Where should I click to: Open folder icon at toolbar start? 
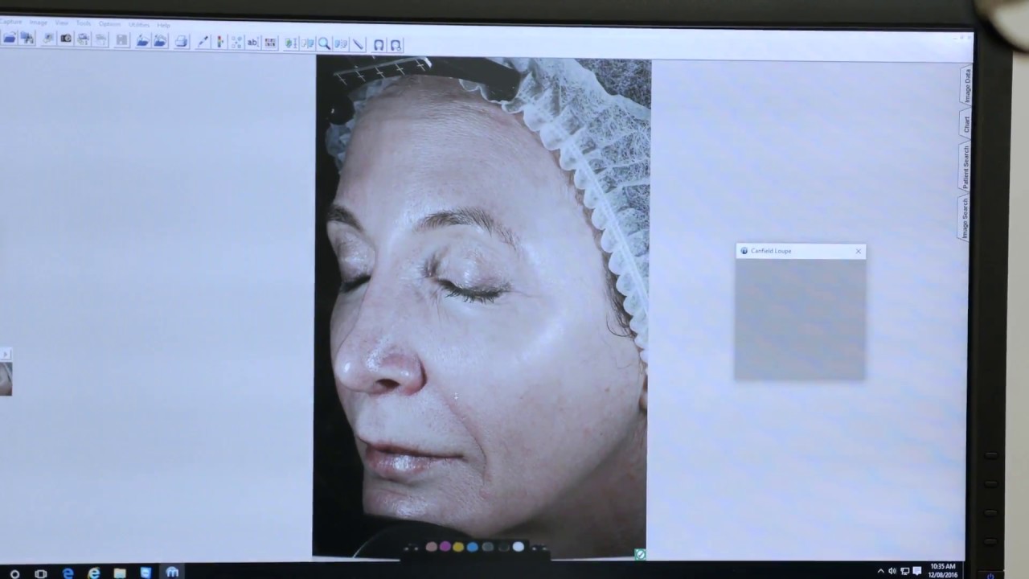(10, 39)
